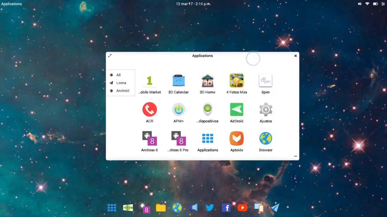
Task: Click the volume speaker icon in top bar
Action: pyautogui.click(x=359, y=4)
